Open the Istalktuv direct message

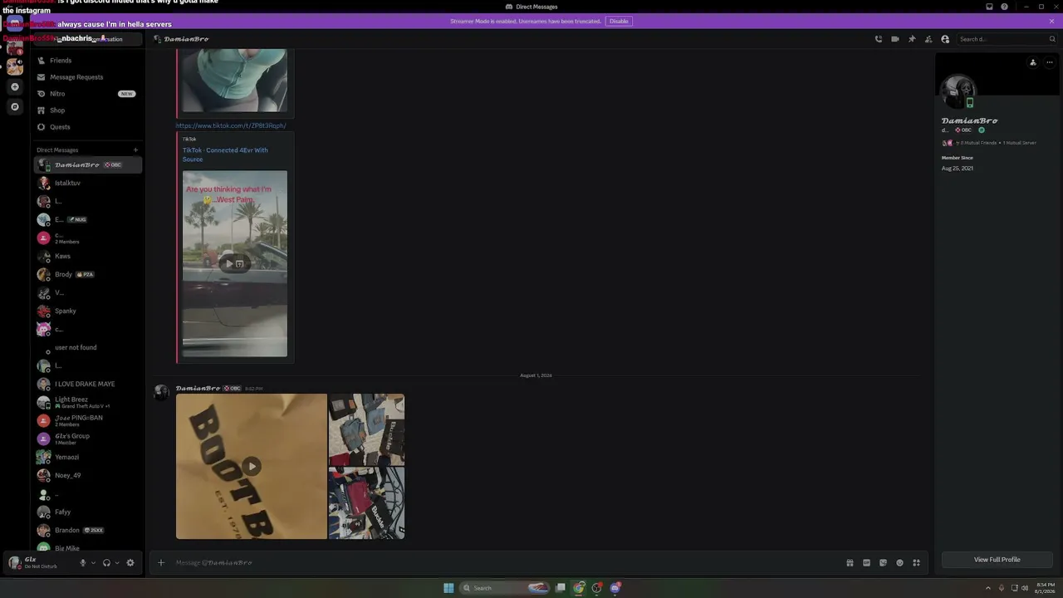[x=87, y=183]
